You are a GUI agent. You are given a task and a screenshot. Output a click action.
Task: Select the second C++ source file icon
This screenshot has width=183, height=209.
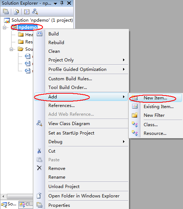pyautogui.click(x=27, y=63)
